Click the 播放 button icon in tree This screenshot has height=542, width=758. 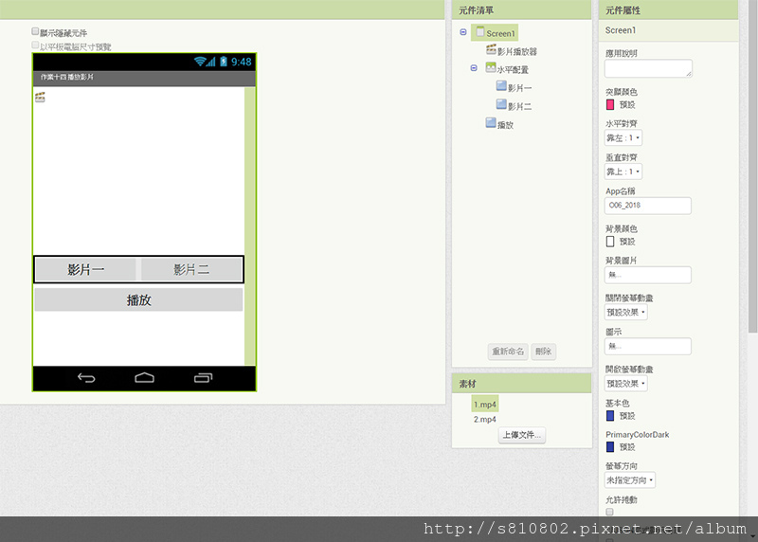(x=491, y=123)
